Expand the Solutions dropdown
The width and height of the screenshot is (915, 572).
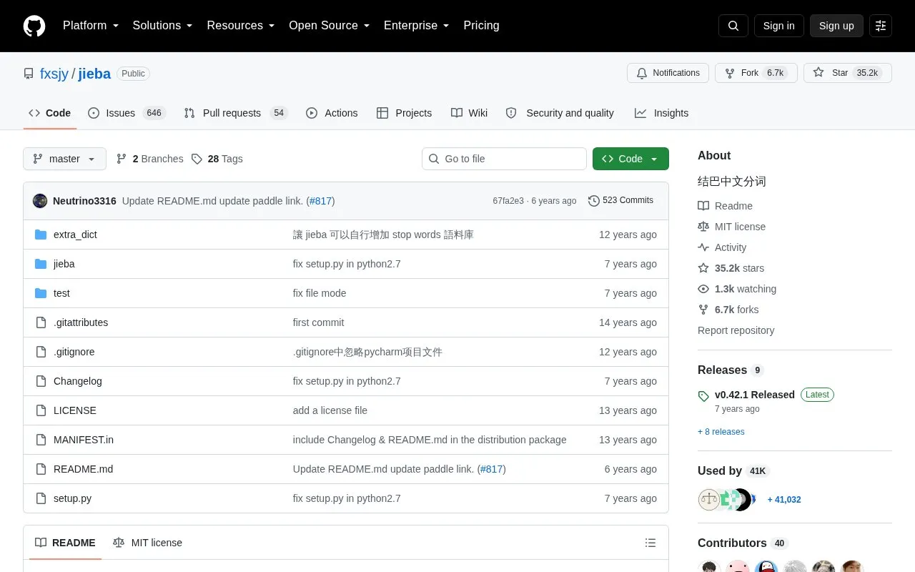163,26
